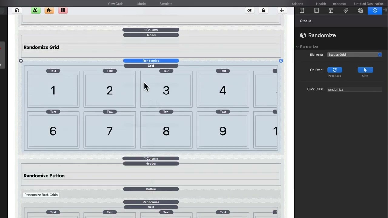
Task: Click the white cube Stacks toolbar icon
Action: 17,10
